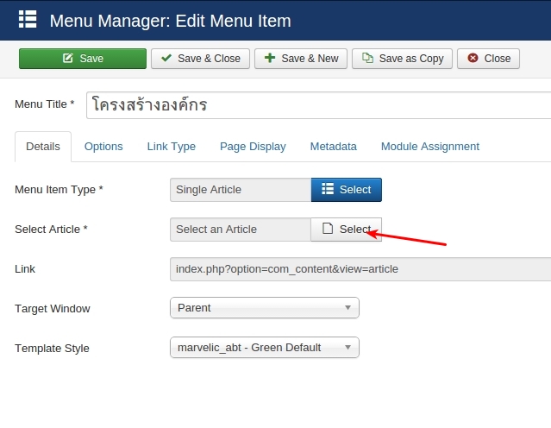The height and width of the screenshot is (428, 551).
Task: Open the Link Type tab
Action: click(x=171, y=147)
